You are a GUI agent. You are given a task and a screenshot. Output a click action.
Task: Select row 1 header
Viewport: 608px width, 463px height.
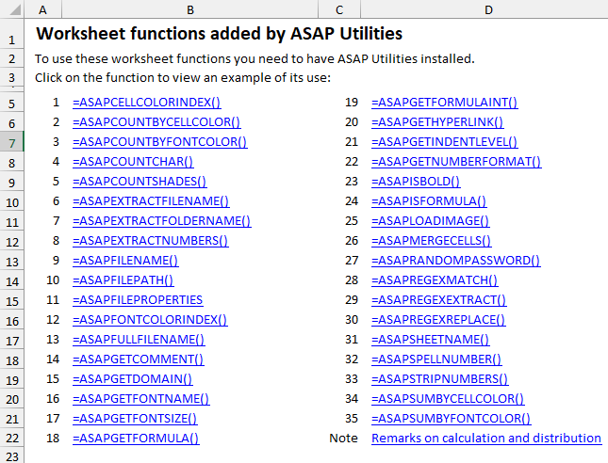[11, 34]
